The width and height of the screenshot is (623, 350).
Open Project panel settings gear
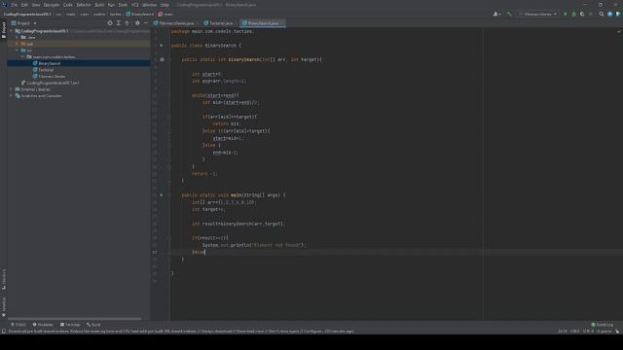[137, 23]
